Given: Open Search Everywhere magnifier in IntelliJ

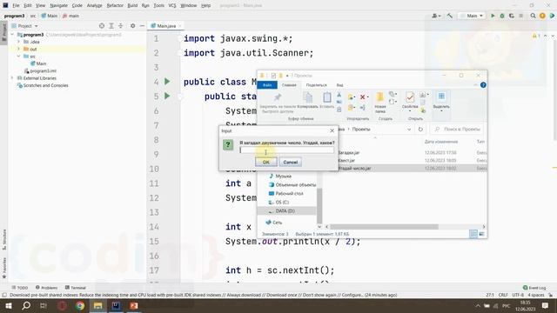Looking at the screenshot, I should pos(533,16).
